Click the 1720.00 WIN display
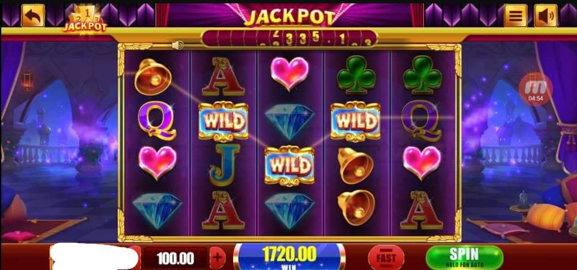577x270 pixels. coord(289,257)
